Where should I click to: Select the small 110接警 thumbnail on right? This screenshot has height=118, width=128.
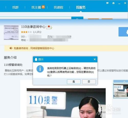click(121, 91)
